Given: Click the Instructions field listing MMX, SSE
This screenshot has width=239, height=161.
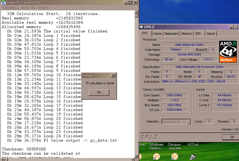Looking at the screenshot, I should [x=200, y=82].
